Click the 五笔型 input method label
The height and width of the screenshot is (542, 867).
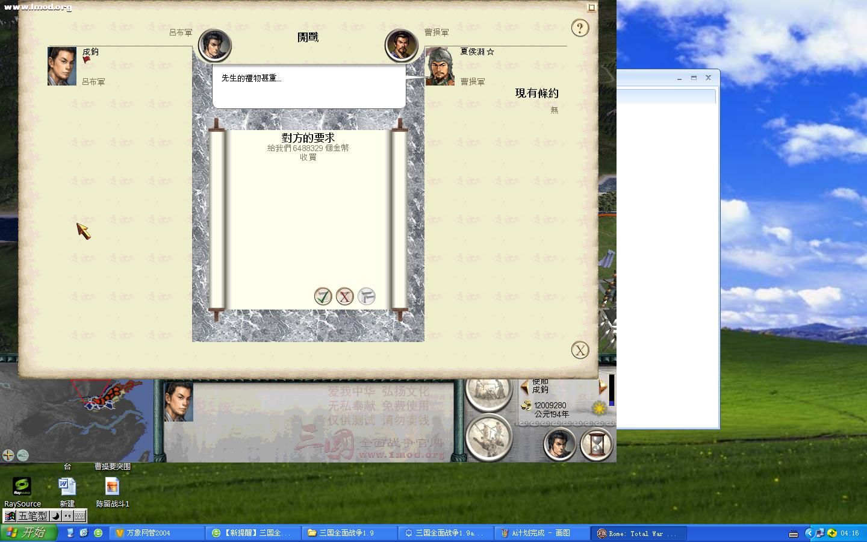[32, 516]
